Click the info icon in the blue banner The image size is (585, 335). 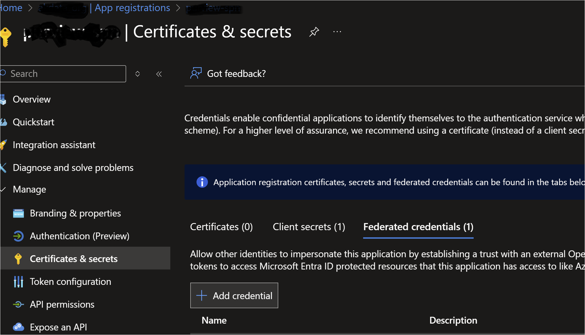click(202, 182)
